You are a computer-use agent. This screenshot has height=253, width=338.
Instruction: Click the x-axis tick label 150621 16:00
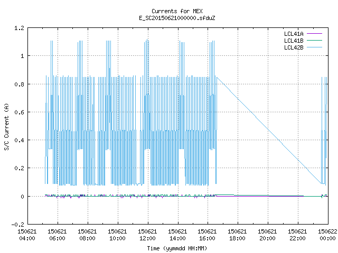(x=207, y=235)
